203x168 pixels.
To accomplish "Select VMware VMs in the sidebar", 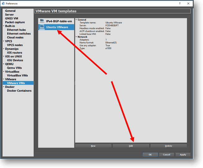I will point(18,83).
